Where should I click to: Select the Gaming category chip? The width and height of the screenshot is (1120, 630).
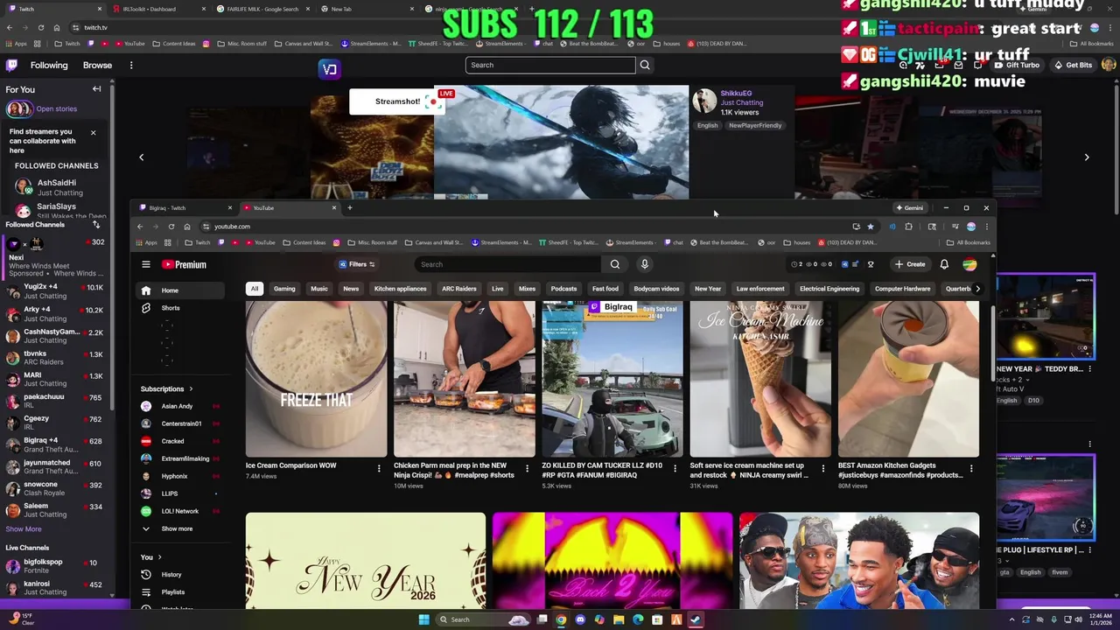tap(284, 289)
